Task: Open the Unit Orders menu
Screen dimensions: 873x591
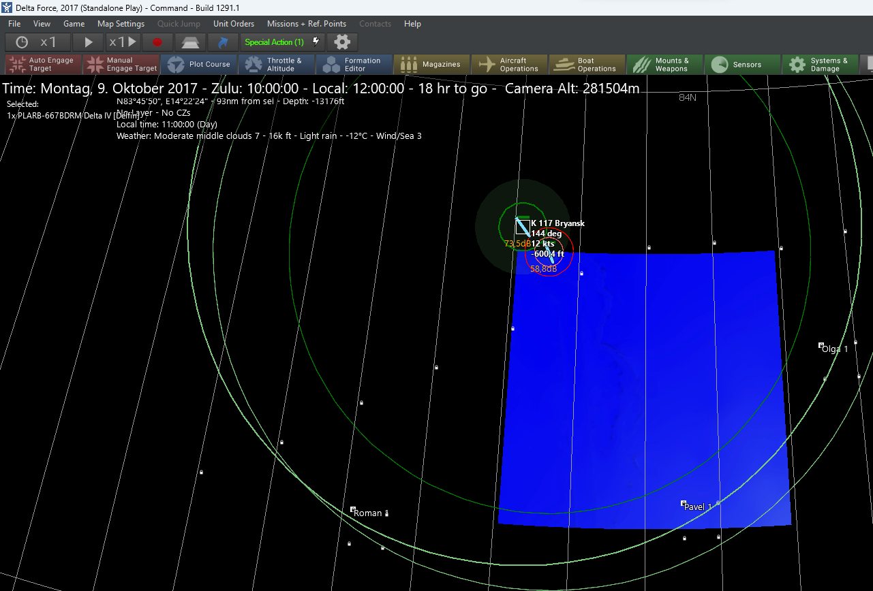Action: pyautogui.click(x=234, y=24)
